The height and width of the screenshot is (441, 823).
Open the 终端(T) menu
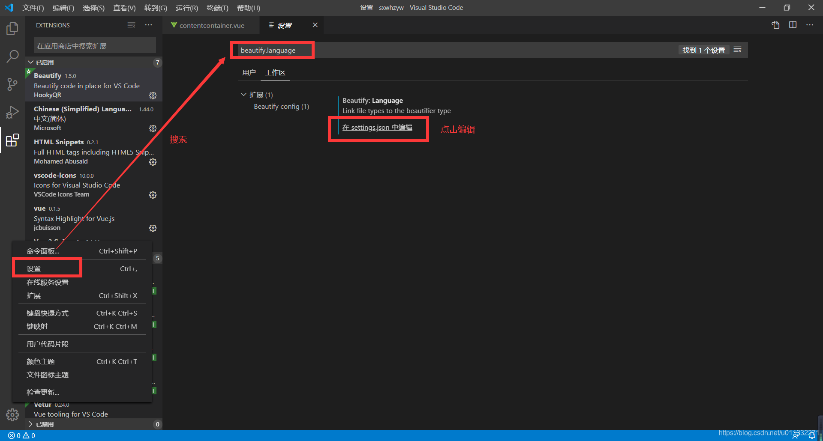point(217,8)
